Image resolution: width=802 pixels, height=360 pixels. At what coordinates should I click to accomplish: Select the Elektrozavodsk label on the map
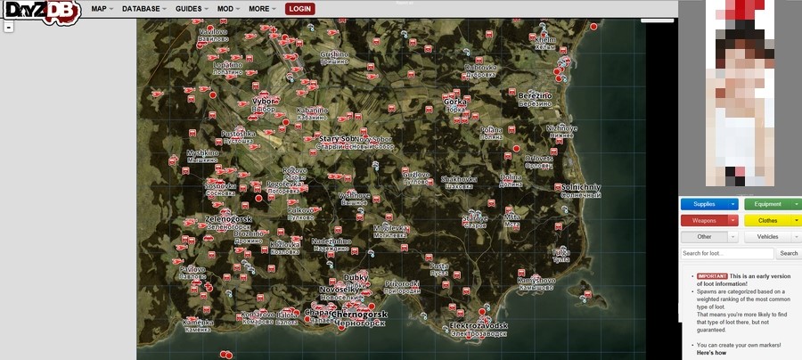pos(479,326)
